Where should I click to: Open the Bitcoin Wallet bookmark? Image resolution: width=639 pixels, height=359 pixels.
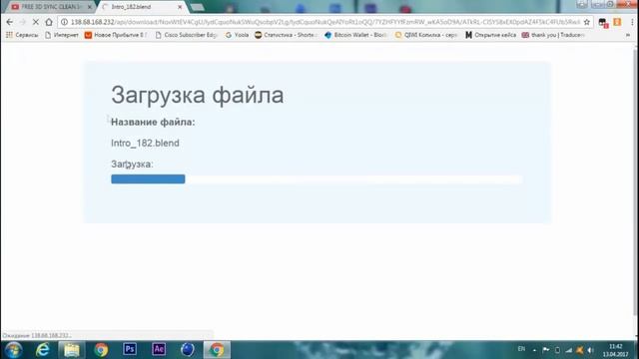pos(355,35)
